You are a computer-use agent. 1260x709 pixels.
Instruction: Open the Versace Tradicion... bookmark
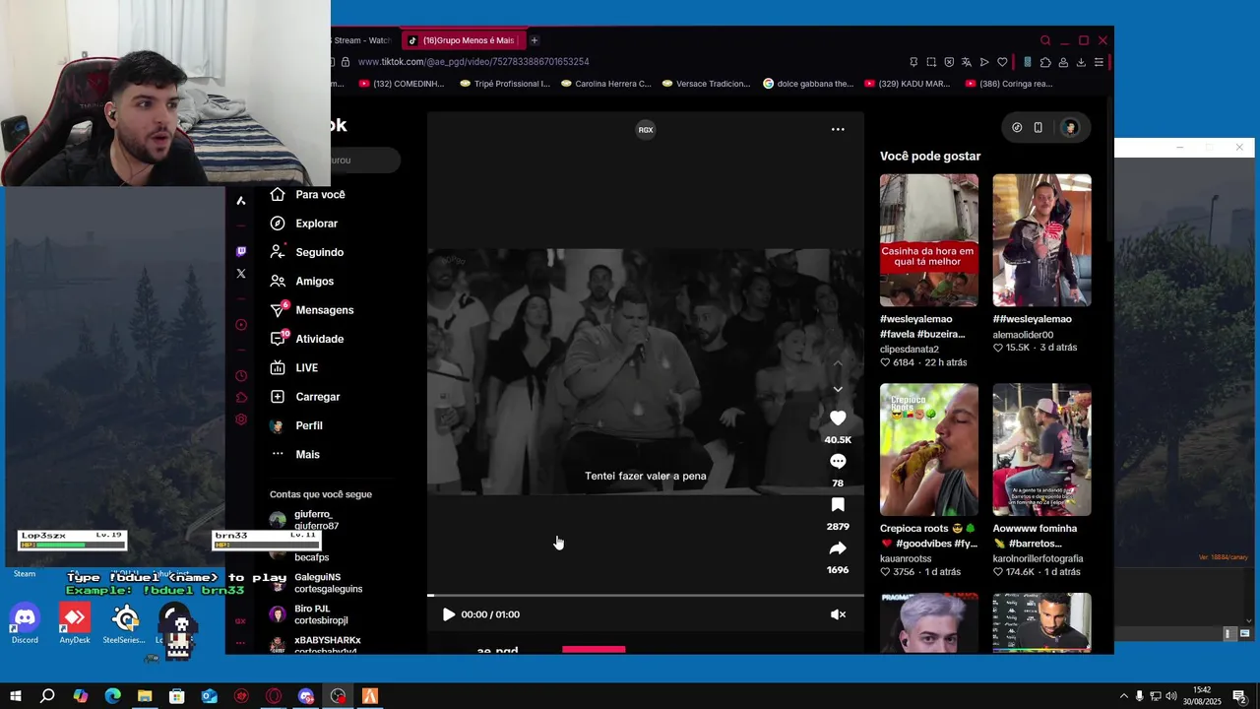pyautogui.click(x=707, y=84)
